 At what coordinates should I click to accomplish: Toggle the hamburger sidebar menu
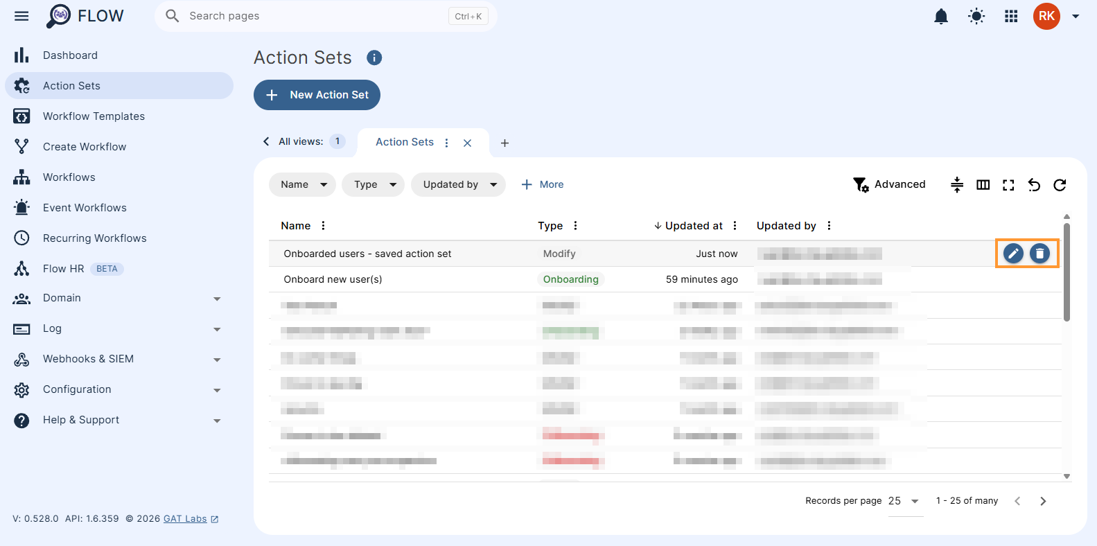pyautogui.click(x=21, y=16)
